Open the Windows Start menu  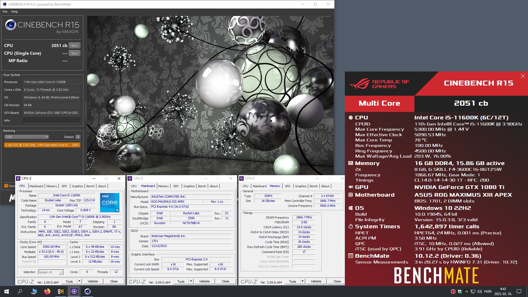tap(7, 291)
